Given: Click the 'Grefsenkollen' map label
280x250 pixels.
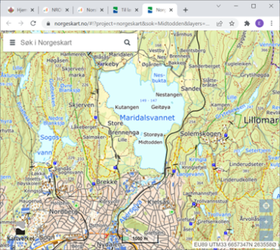Looking at the screenshot, I should pos(213,222).
